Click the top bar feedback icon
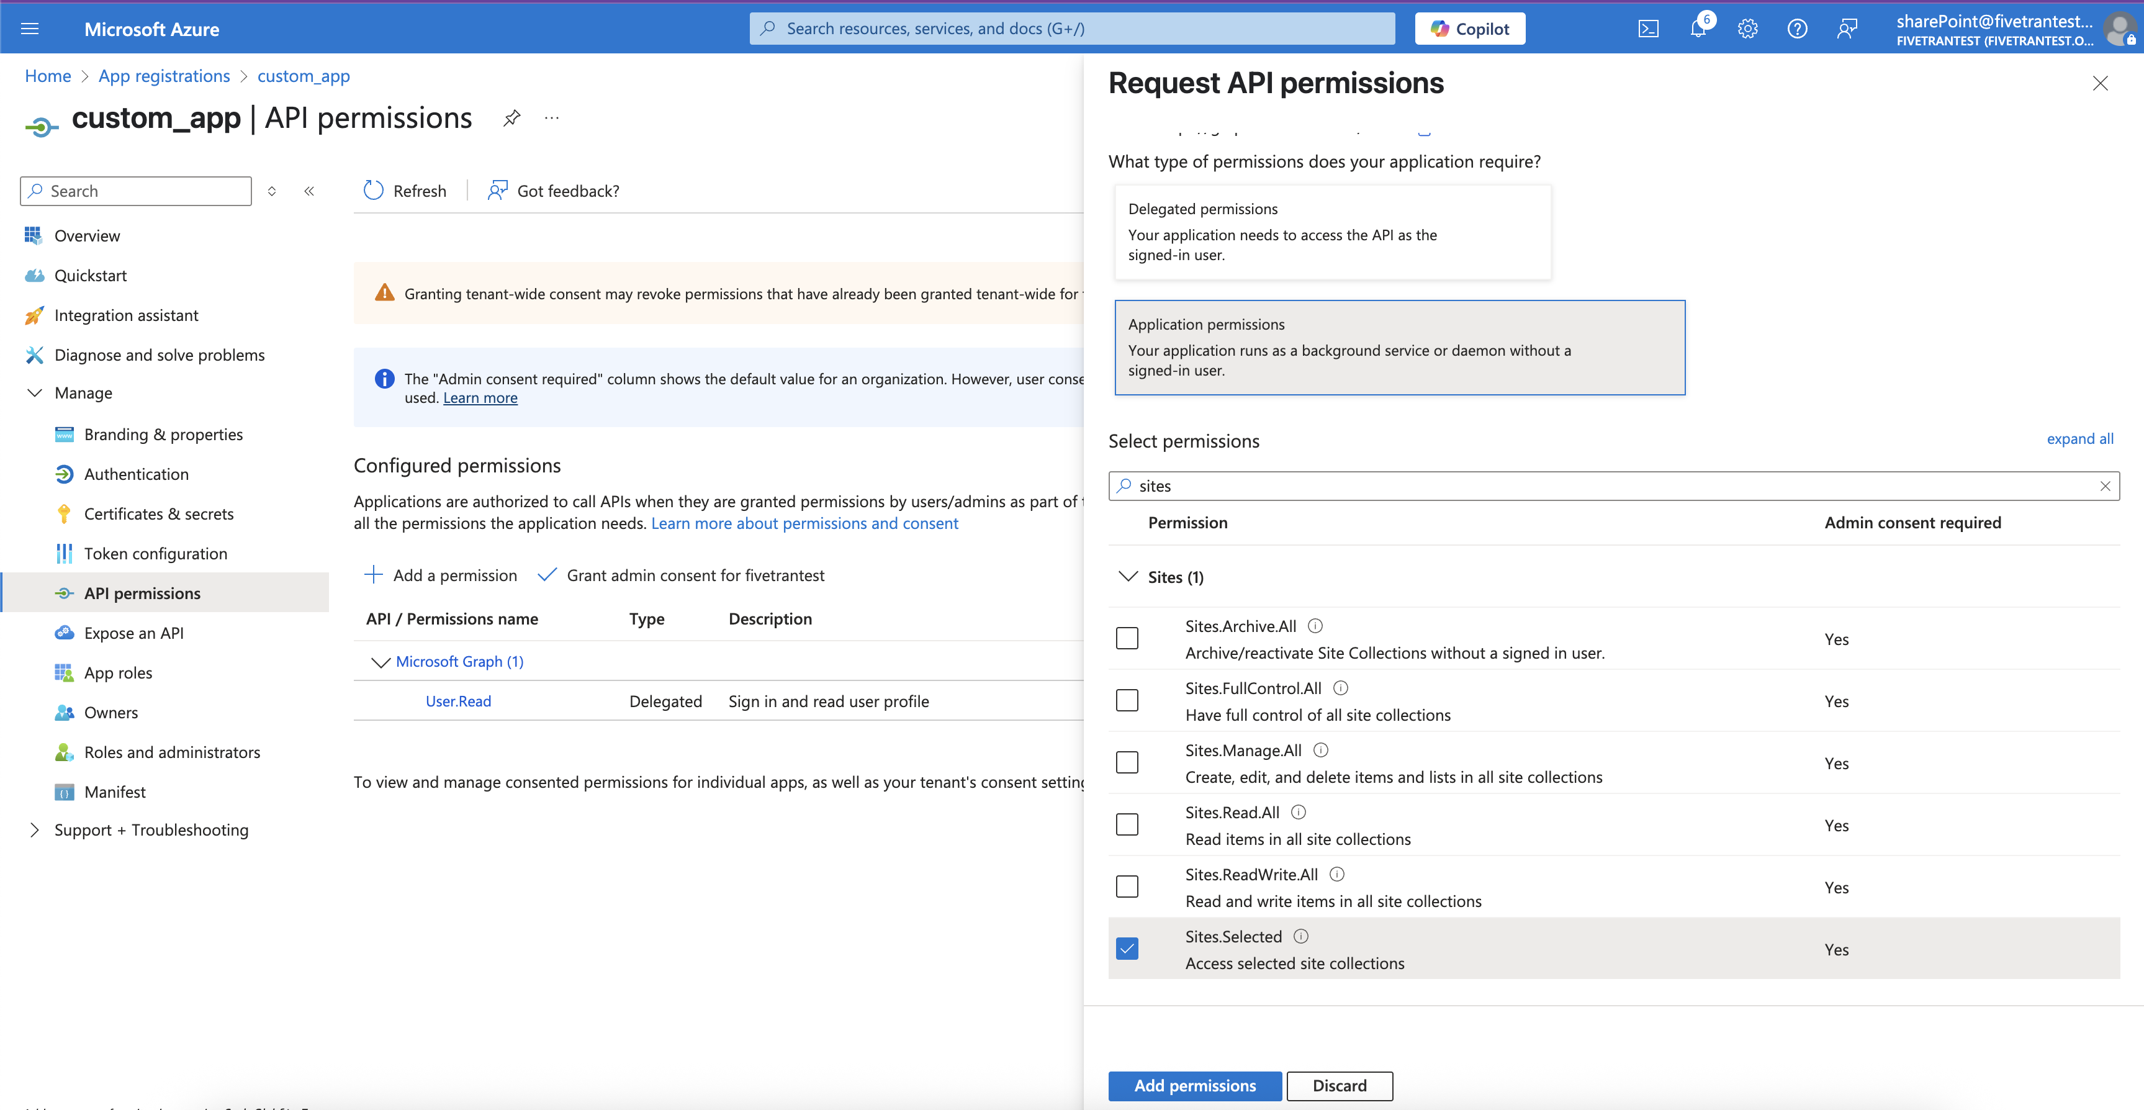The image size is (2144, 1110). tap(1847, 29)
